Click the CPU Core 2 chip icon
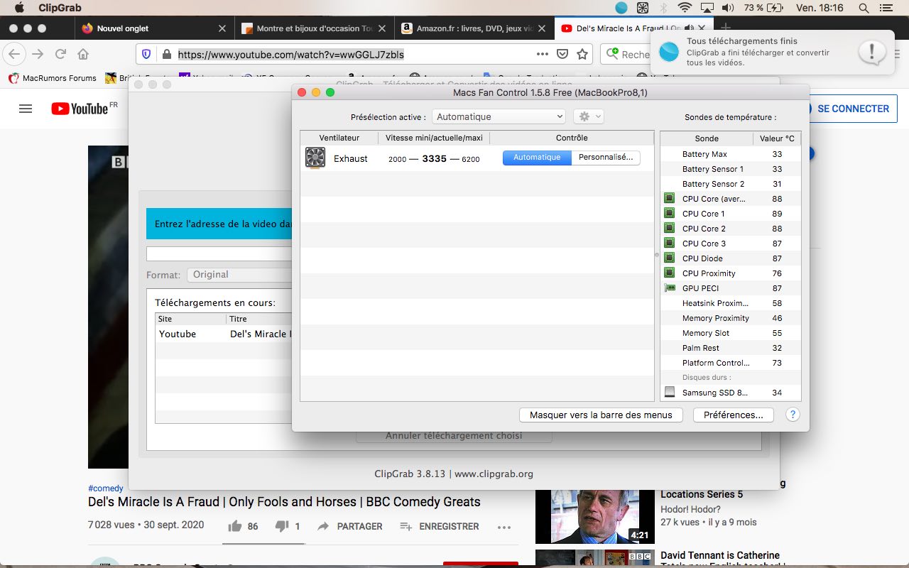 [669, 228]
